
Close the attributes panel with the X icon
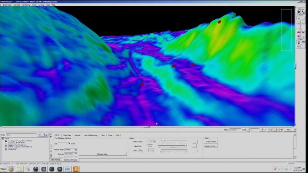click(x=51, y=135)
